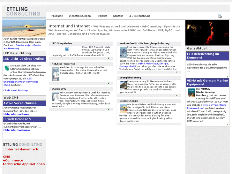
Task: Click Mehr Informationen under Aktive Verzeichnisse
Action: [x=16, y=114]
